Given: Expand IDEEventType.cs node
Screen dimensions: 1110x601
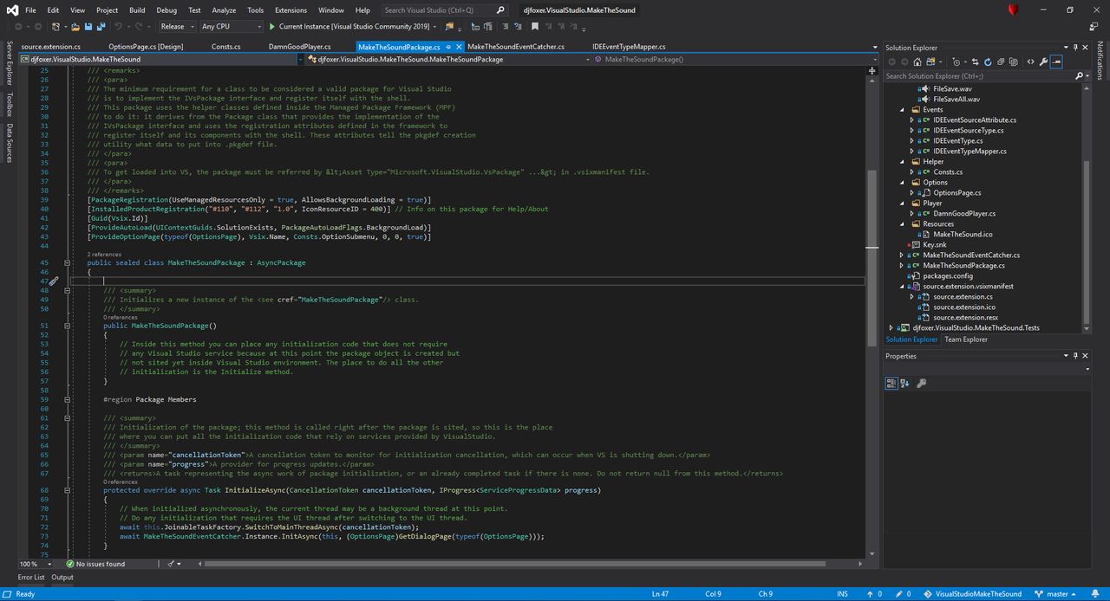Looking at the screenshot, I should click(912, 141).
